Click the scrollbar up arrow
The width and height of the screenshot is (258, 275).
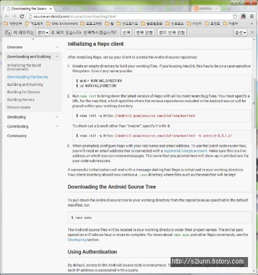[254, 40]
